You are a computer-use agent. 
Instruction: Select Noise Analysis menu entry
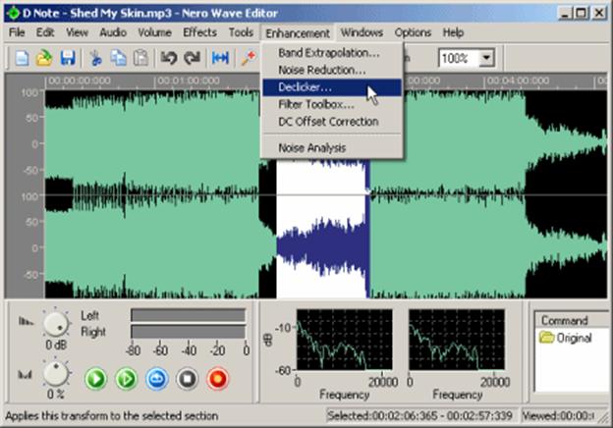coord(332,148)
